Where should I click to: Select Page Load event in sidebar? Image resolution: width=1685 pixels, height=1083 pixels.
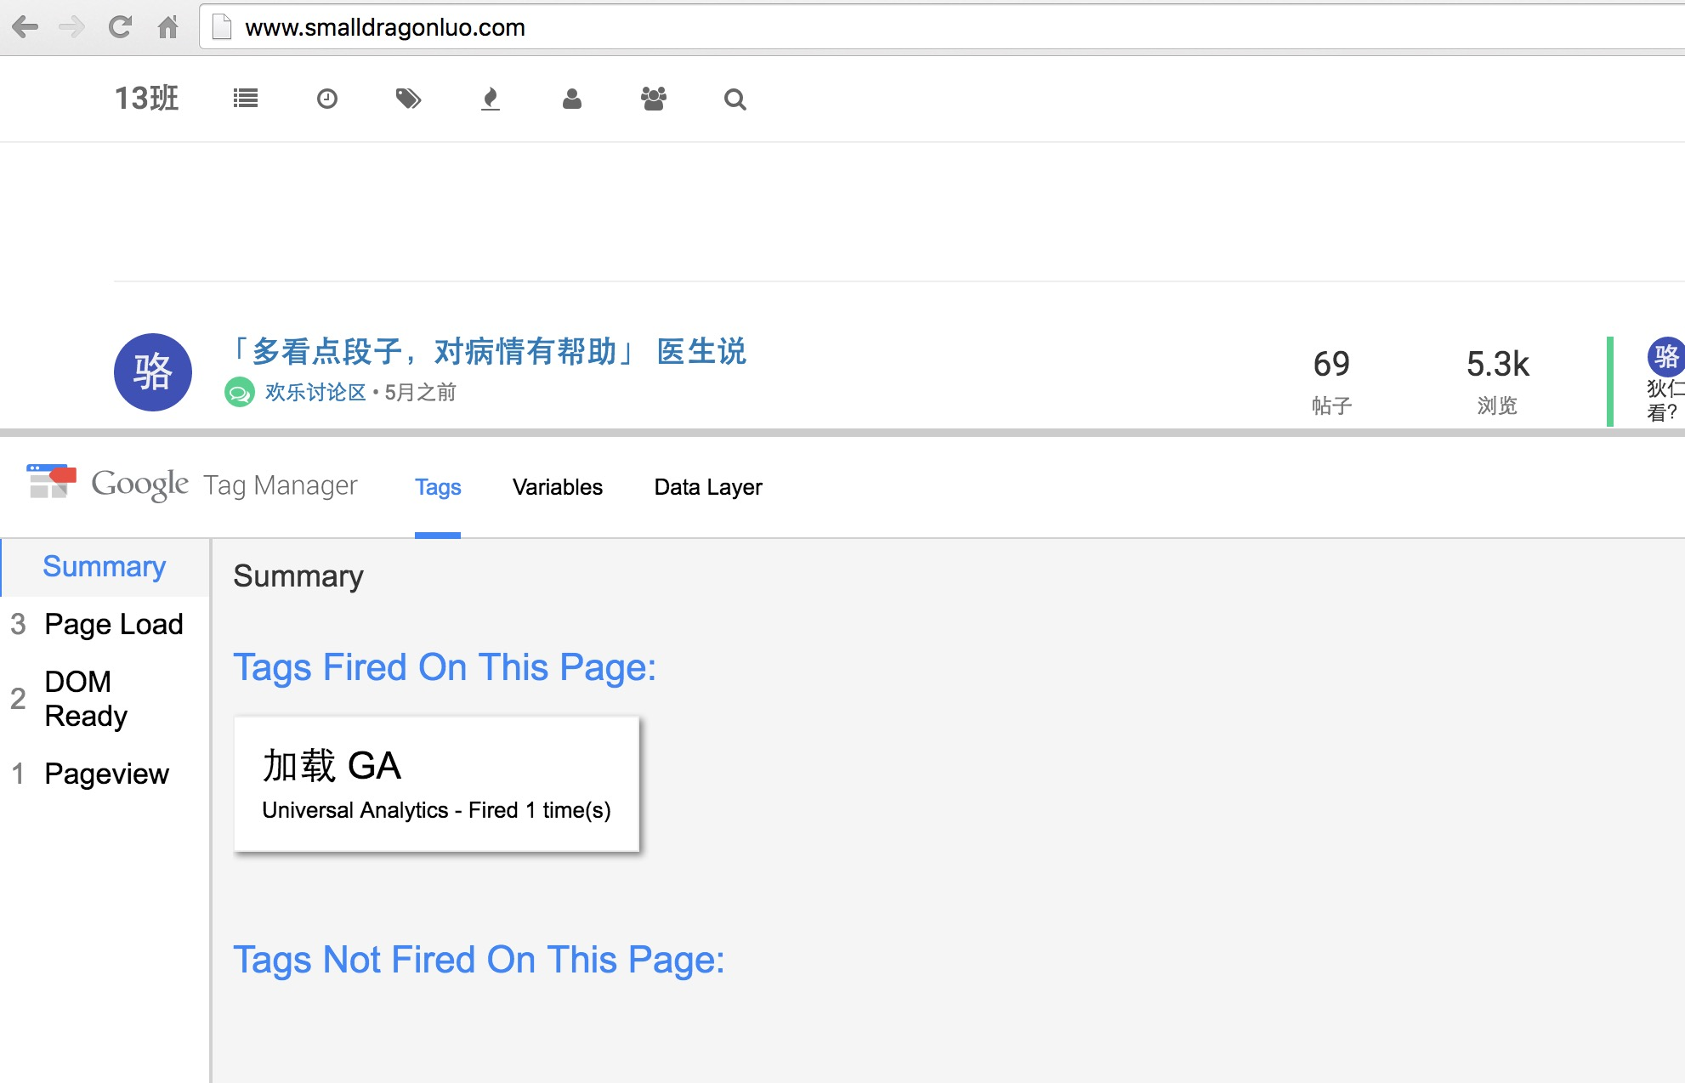[113, 624]
